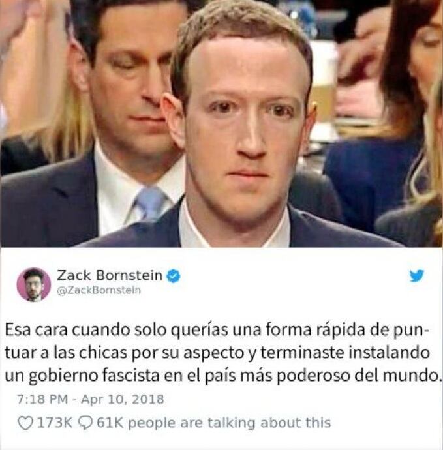Screen dimensions: 443x450
Task: Open "61K people are talking about this"
Action: [213, 423]
